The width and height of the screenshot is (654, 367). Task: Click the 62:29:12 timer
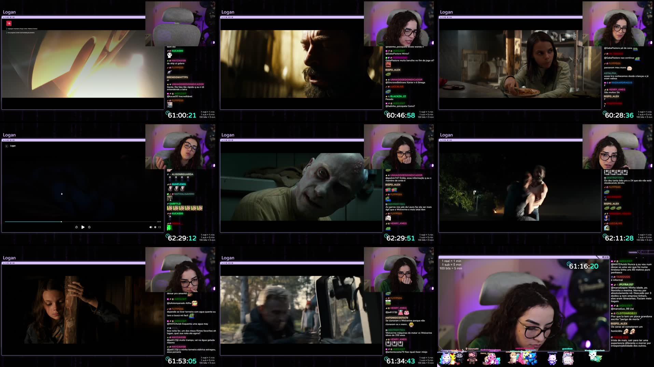coord(182,238)
